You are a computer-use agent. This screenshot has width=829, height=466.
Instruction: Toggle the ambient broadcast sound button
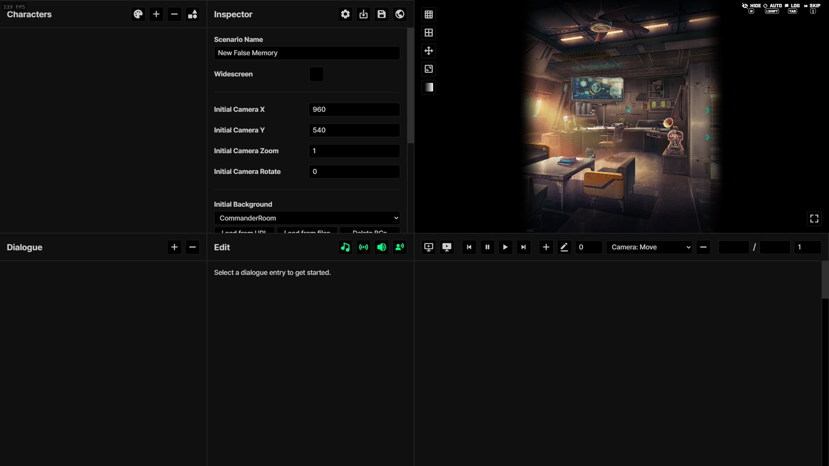364,247
